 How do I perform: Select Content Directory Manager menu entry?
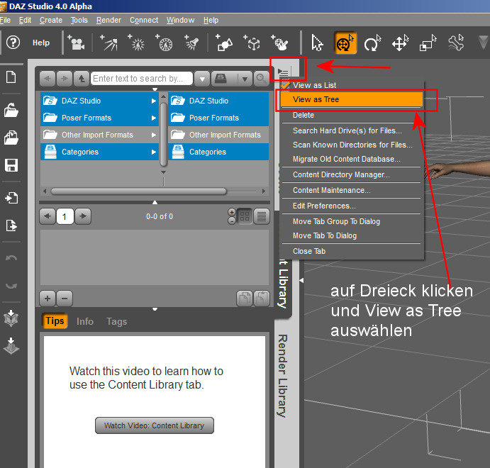[341, 174]
